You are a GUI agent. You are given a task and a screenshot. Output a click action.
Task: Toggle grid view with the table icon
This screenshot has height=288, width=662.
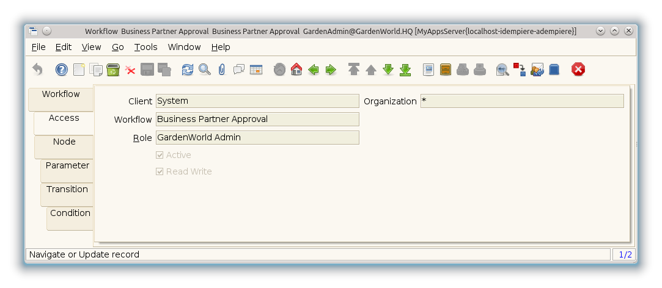point(256,70)
